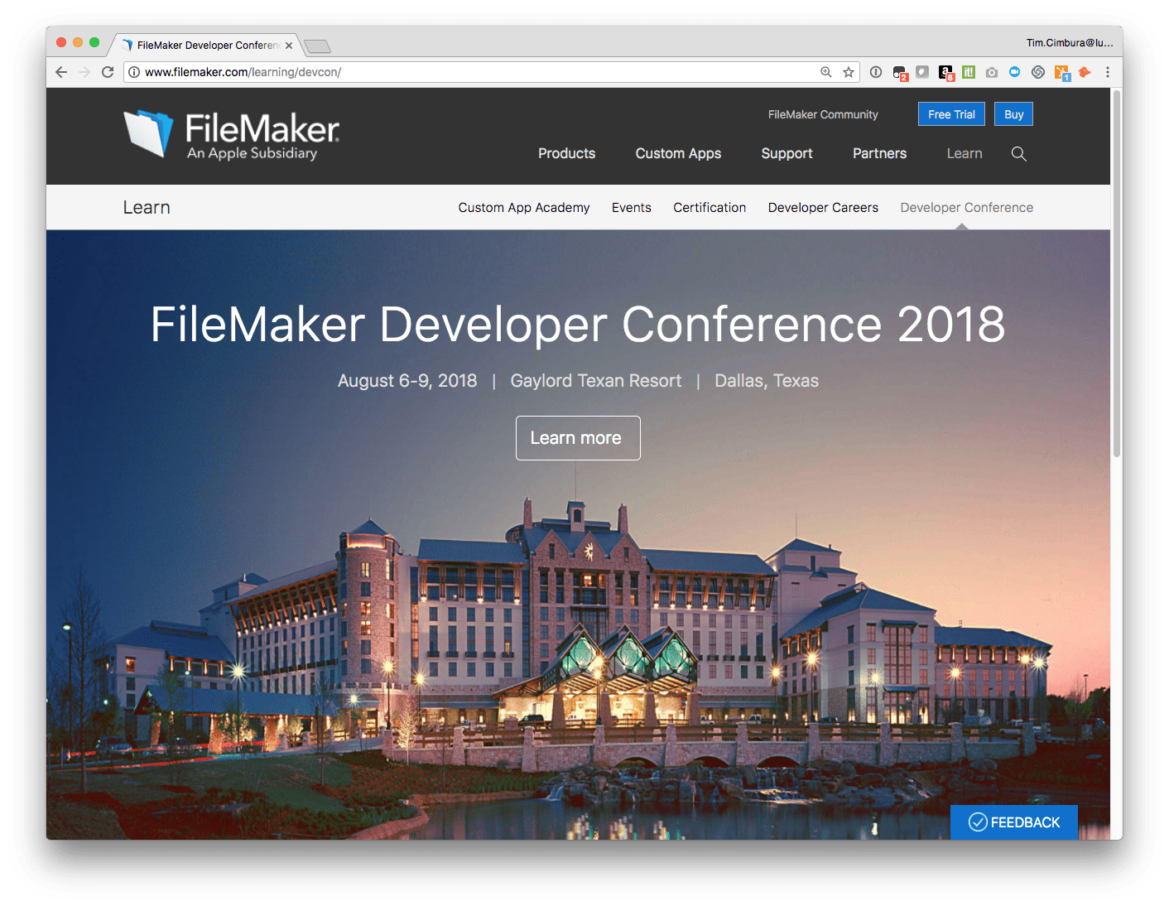The image size is (1169, 906).
Task: Open the Partners menu
Action: [880, 154]
